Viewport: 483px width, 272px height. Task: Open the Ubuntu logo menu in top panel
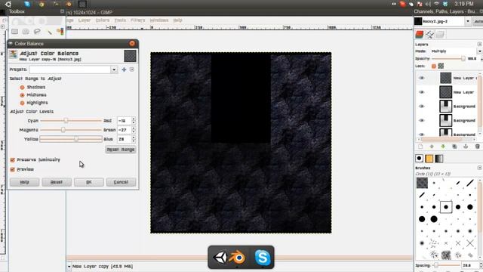tap(8, 4)
